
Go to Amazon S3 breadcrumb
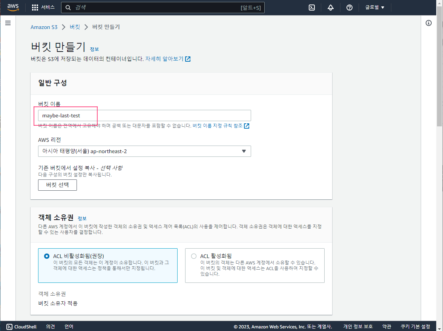(x=44, y=27)
